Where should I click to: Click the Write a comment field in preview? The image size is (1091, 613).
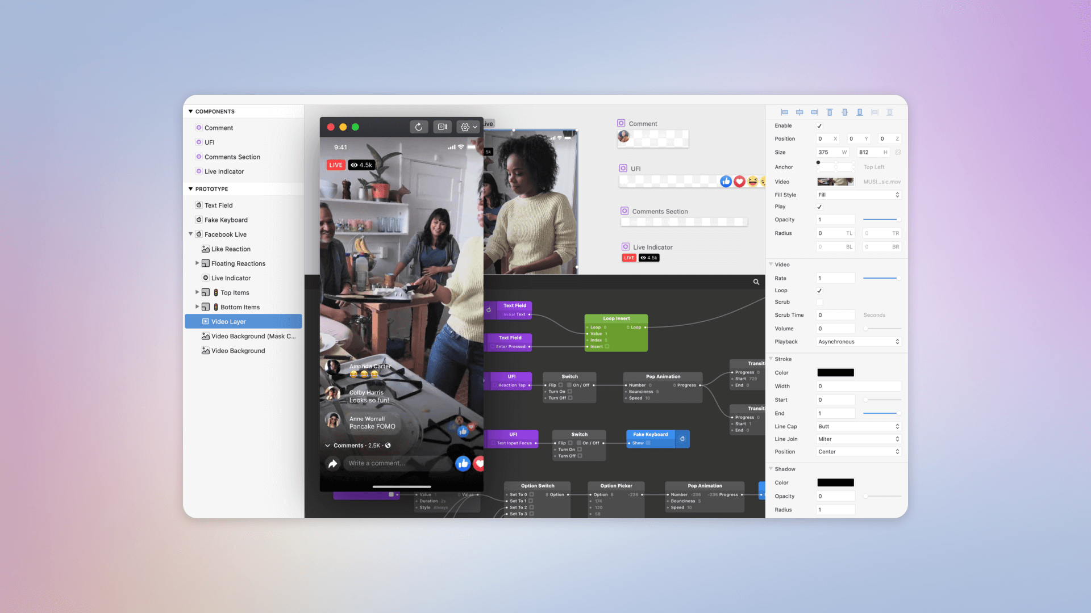(x=397, y=464)
